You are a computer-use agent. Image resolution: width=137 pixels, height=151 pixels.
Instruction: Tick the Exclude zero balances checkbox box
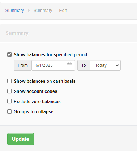(x=9, y=101)
